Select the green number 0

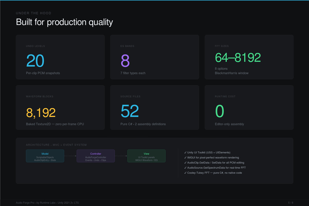(220, 111)
